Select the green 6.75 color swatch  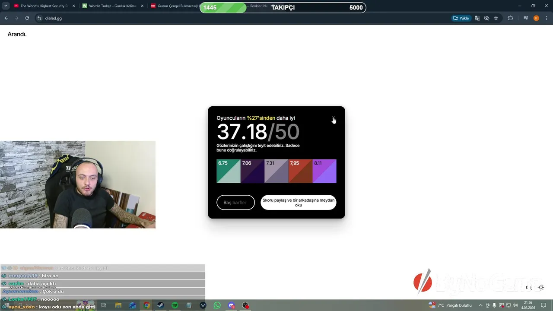[x=228, y=171]
